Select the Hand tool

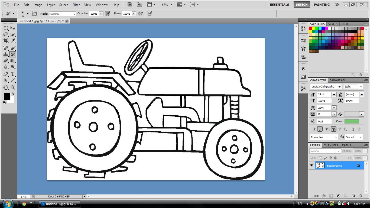[x=6, y=87]
